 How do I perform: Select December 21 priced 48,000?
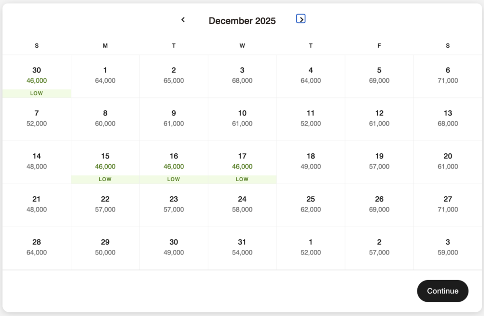tap(36, 204)
